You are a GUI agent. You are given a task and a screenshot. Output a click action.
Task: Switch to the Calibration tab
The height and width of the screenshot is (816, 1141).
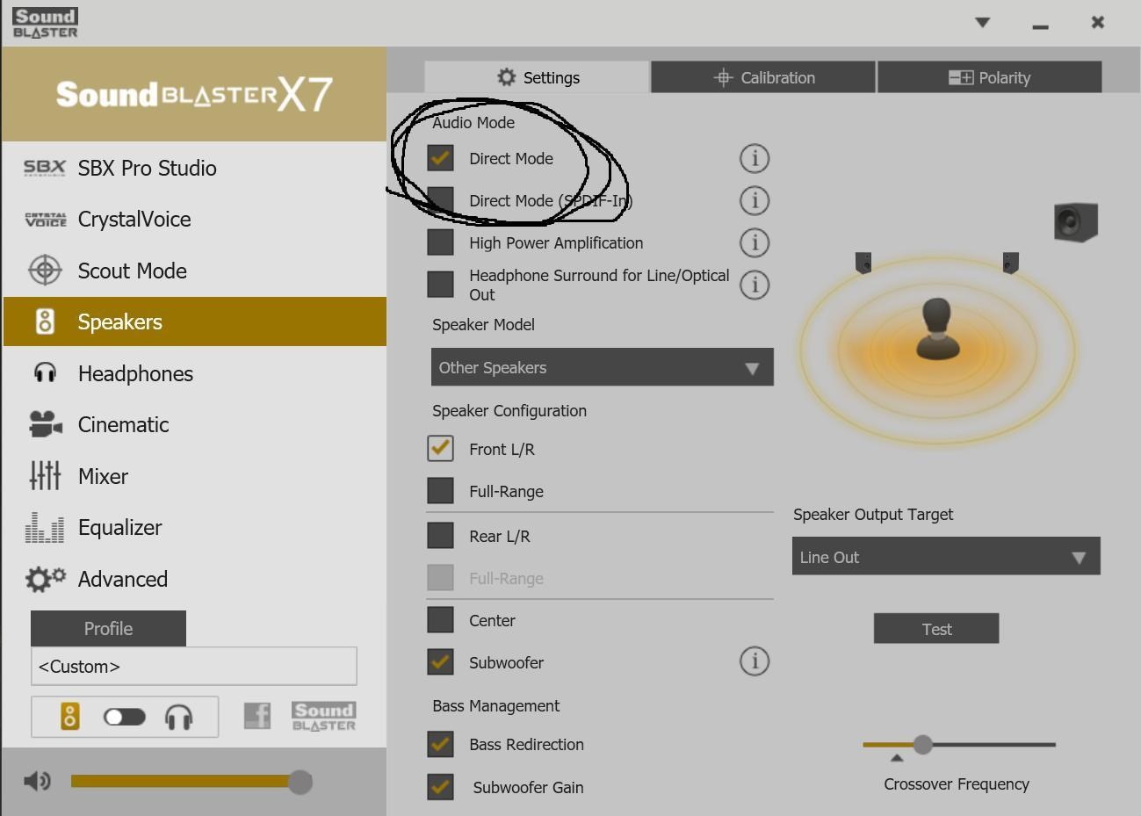pos(763,77)
